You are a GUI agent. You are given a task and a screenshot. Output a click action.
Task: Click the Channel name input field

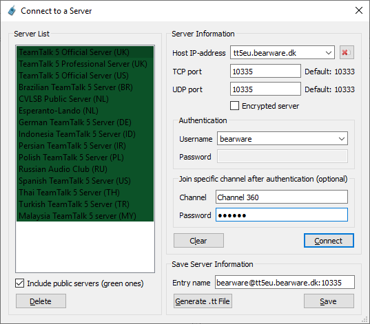coord(282,197)
